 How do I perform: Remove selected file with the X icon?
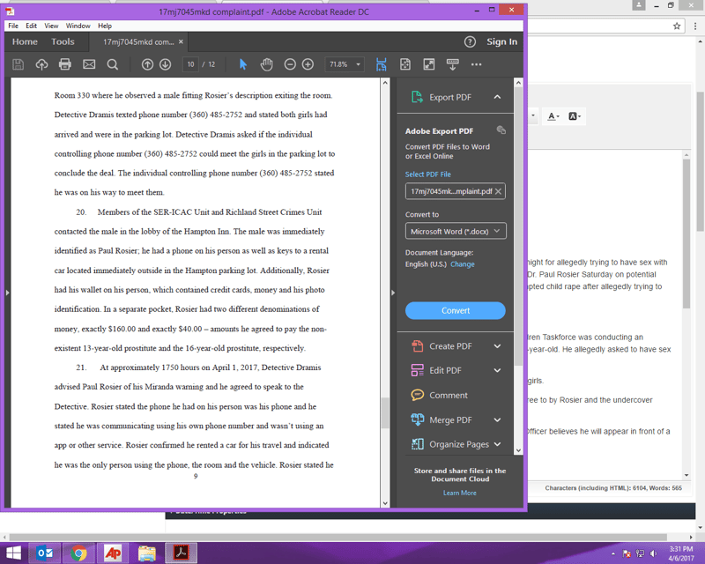[498, 191]
